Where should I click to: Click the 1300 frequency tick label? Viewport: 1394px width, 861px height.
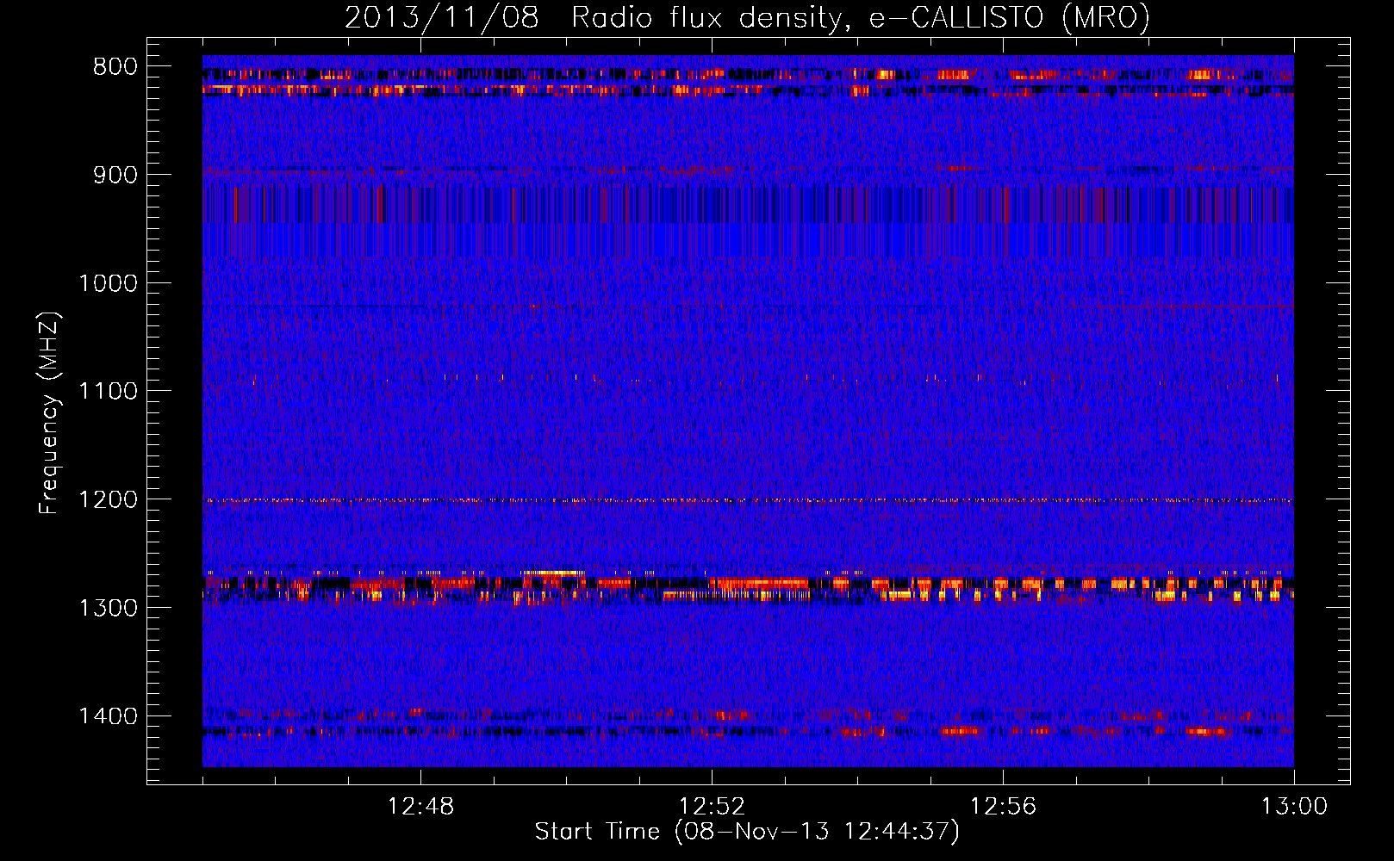[x=108, y=608]
